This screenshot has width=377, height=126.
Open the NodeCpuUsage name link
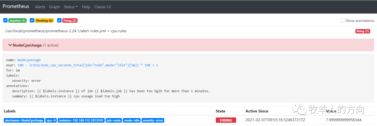[x=29, y=60]
